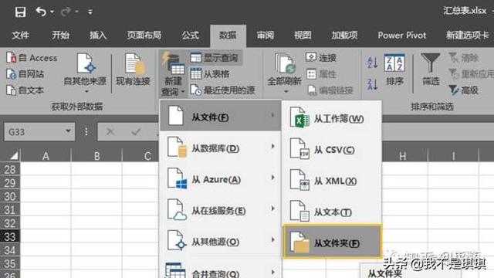The height and width of the screenshot is (278, 494).
Task: Switch to the 开始 ribbon tab
Action: coord(60,35)
